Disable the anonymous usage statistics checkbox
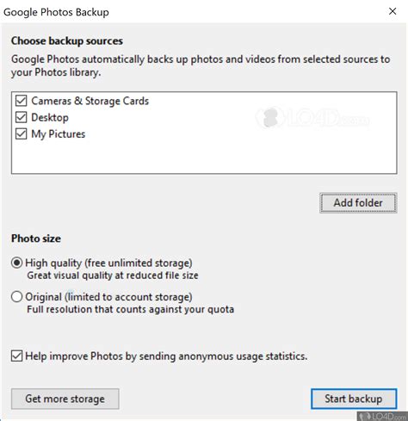 (16, 356)
